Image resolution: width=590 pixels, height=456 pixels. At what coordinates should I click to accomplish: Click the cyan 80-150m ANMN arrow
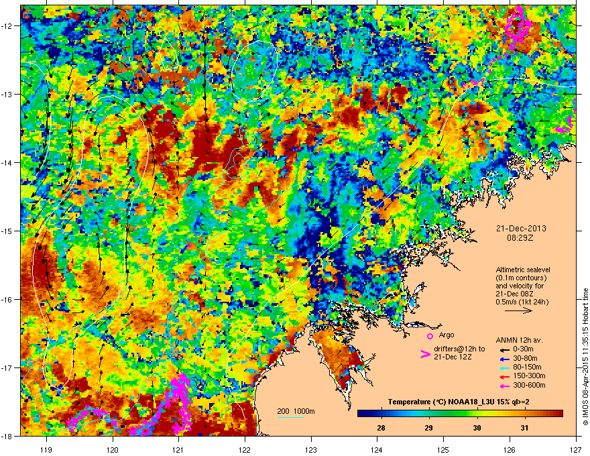coord(504,367)
